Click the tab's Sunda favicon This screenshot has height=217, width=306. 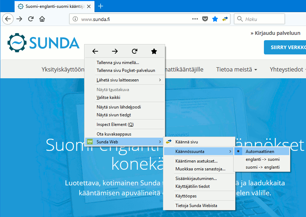point(20,6)
